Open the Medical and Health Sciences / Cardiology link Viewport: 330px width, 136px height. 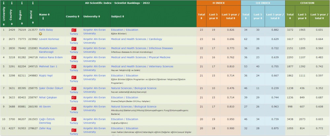137,39
